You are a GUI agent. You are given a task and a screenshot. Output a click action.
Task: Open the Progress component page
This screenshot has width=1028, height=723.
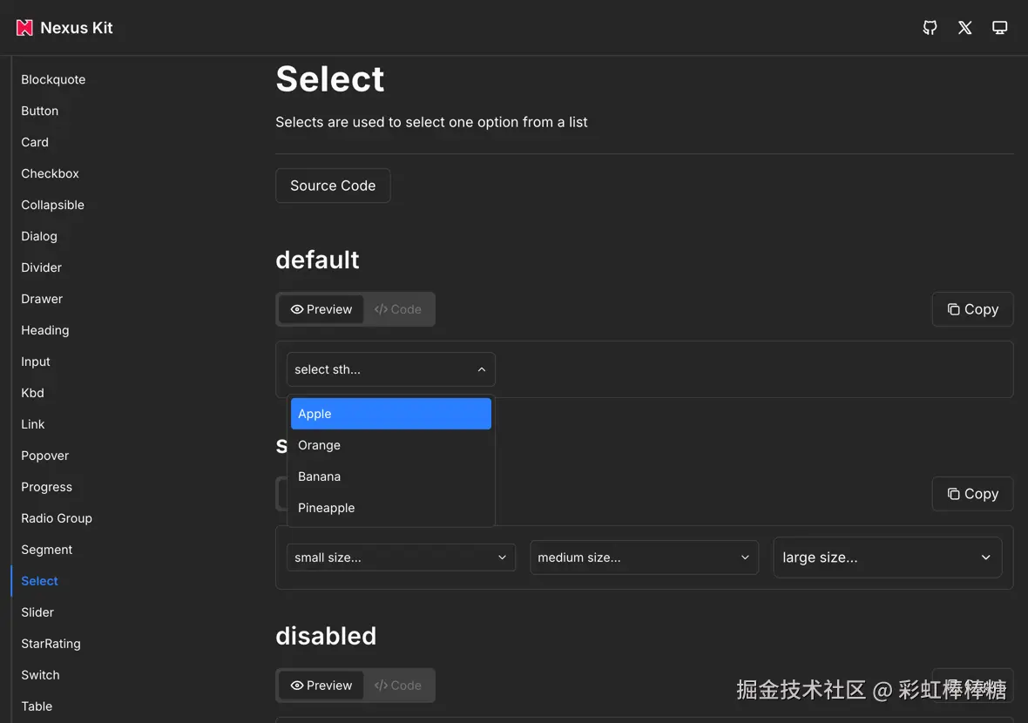click(x=46, y=487)
